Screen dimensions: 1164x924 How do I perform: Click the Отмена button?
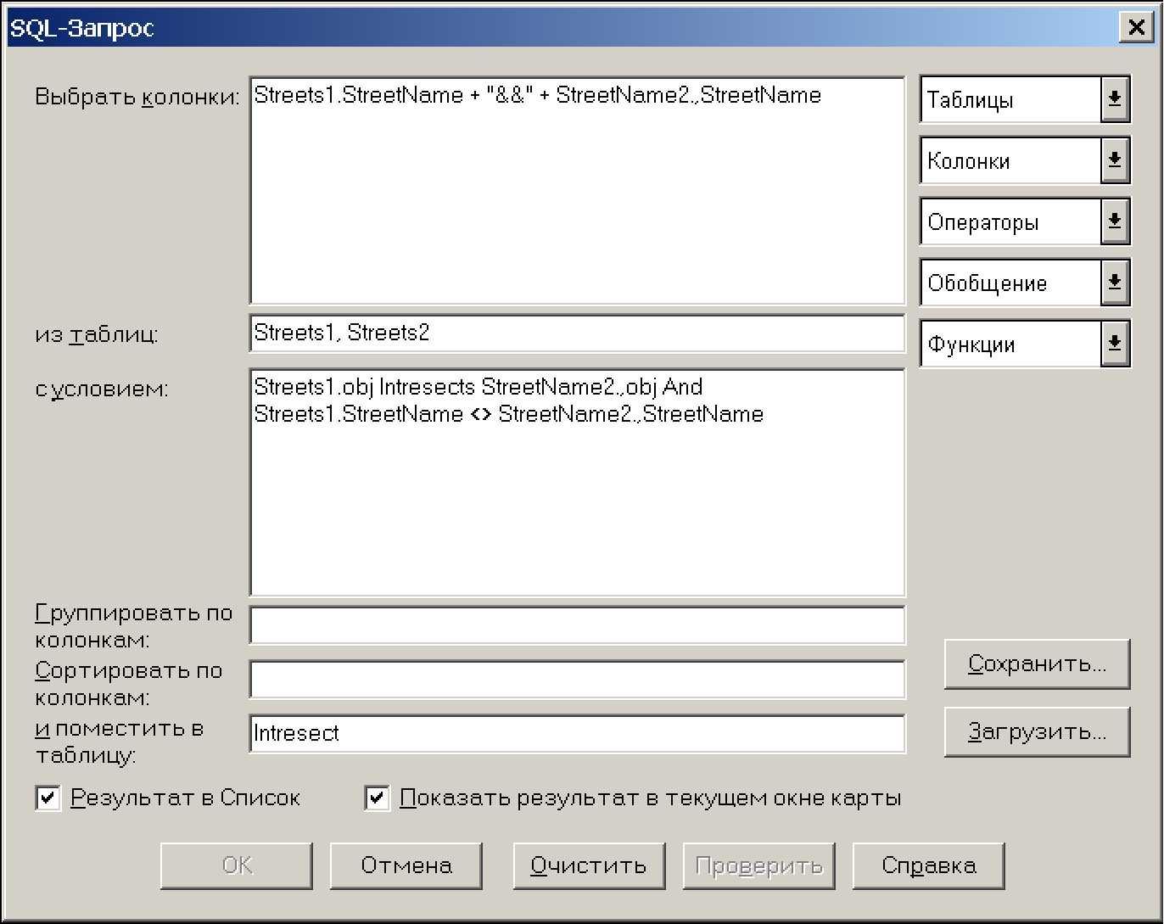click(x=406, y=865)
